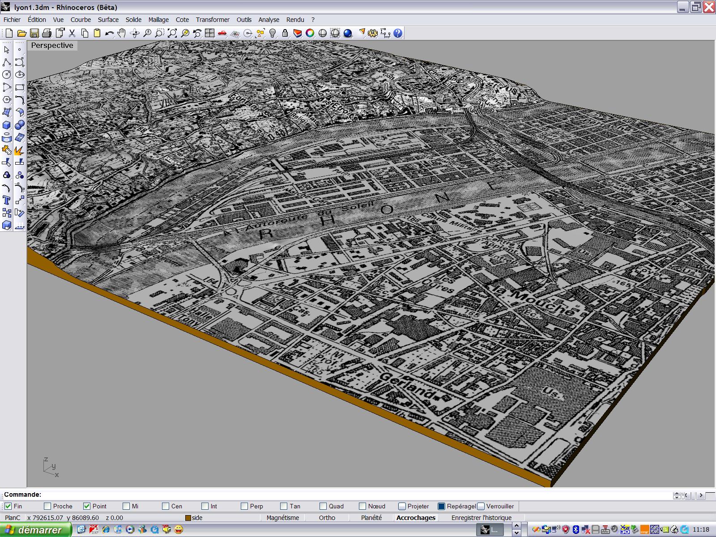Enable the Proche snap checkbox
Screen dimensions: 716x537
(47, 506)
